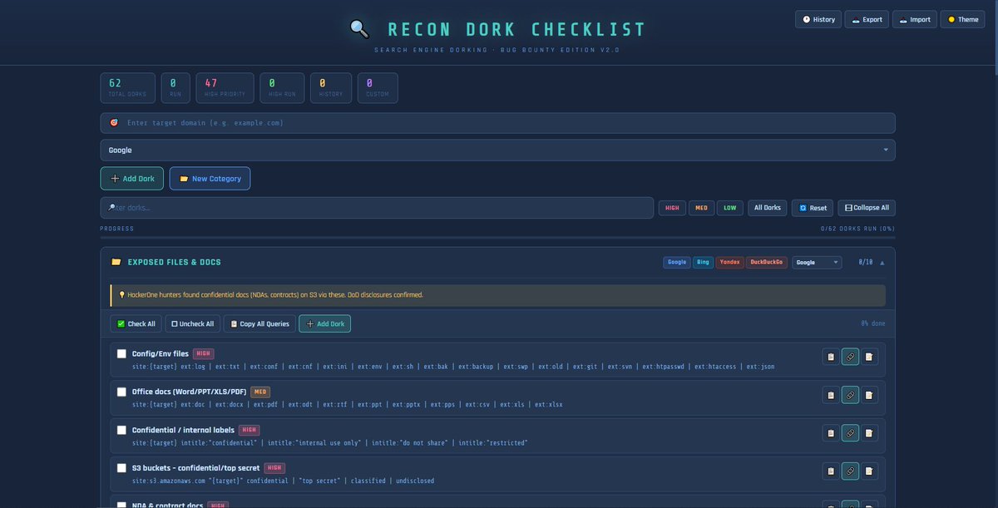Open the History panel
This screenshot has width=998, height=508.
pos(818,19)
